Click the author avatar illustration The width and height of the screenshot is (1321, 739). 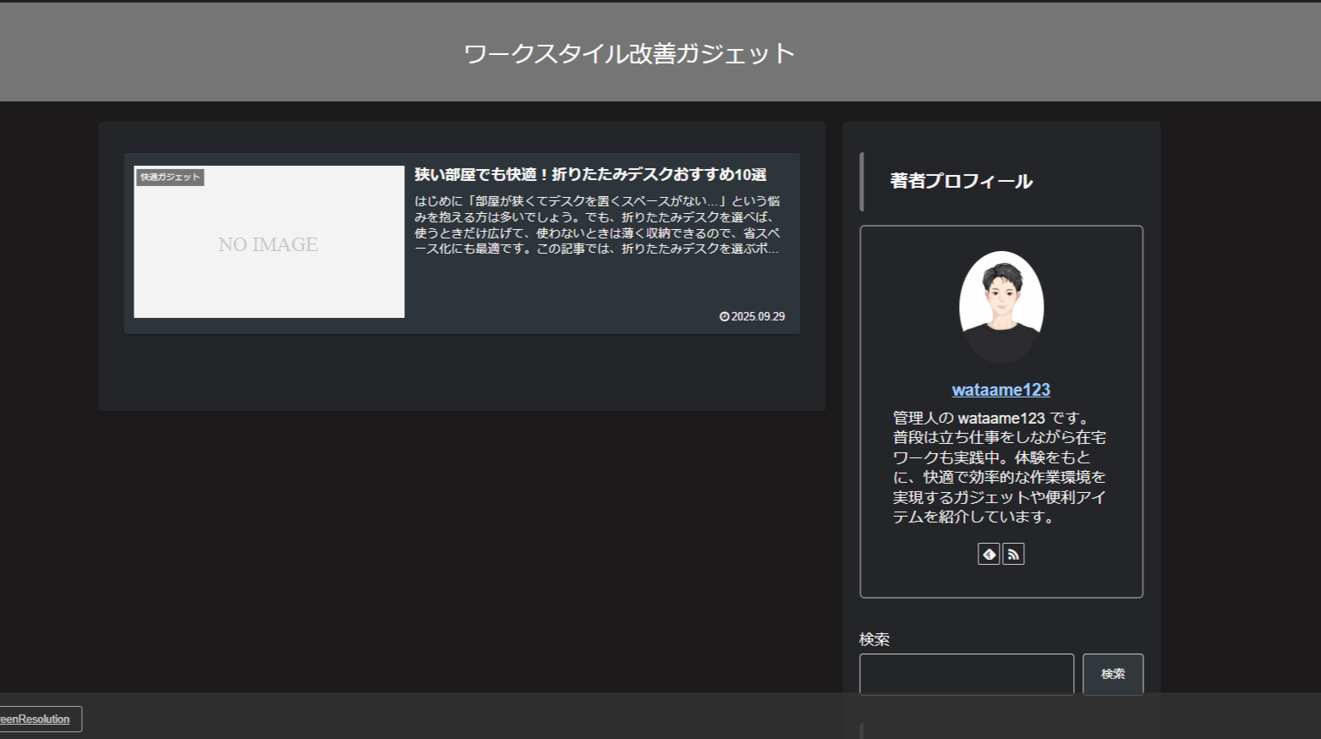click(1001, 306)
